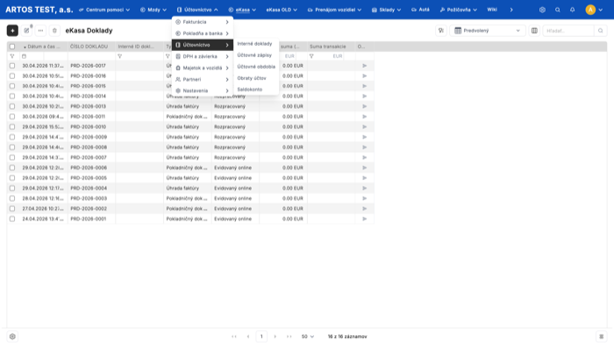Open Autá in top navigation
This screenshot has height=345, width=614.
tap(420, 10)
